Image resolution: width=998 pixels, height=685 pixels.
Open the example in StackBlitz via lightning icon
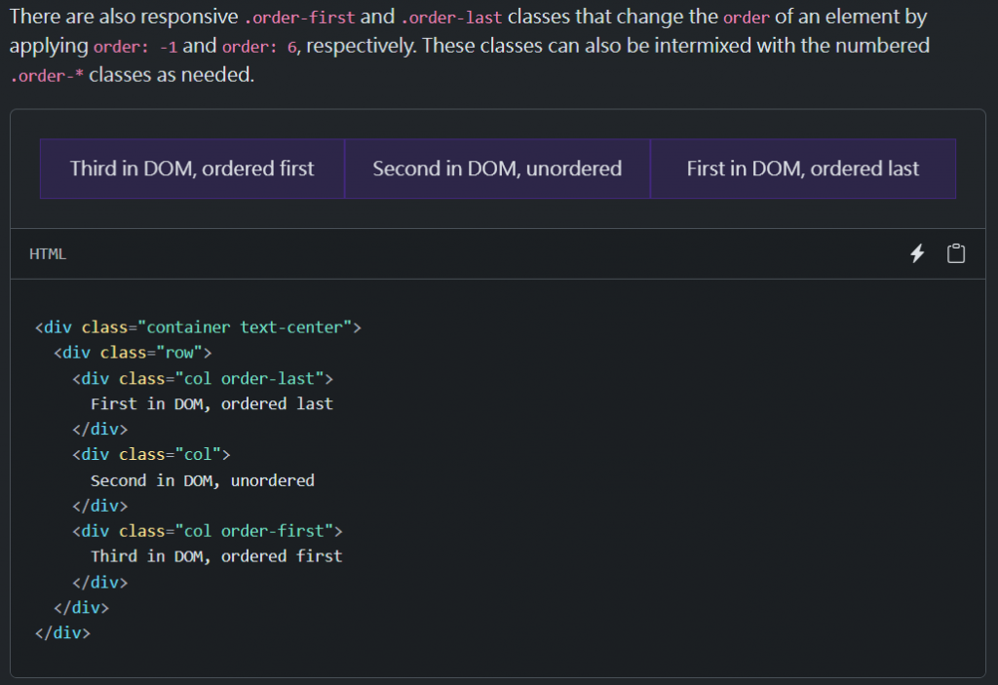tap(916, 254)
